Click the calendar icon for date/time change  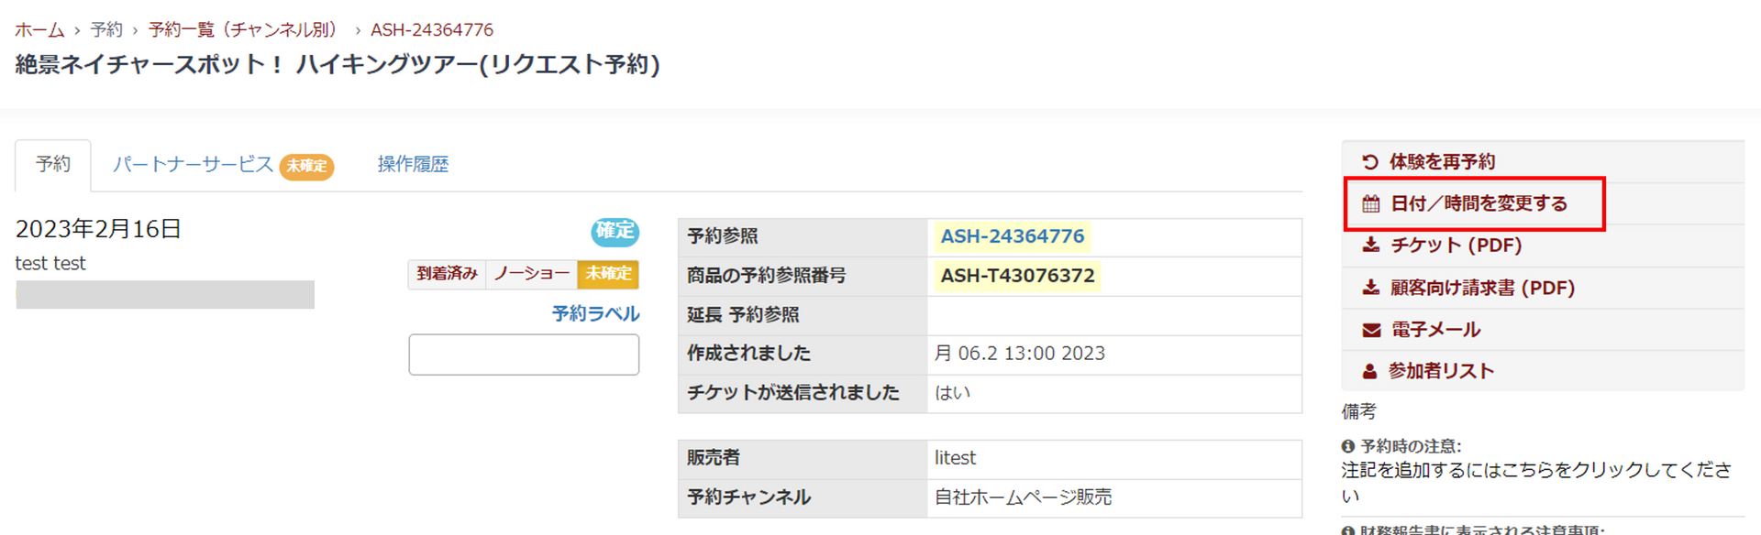point(1371,204)
